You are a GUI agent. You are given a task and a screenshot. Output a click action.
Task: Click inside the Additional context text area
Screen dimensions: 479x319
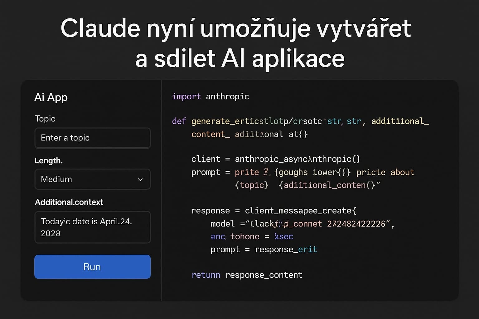92,227
